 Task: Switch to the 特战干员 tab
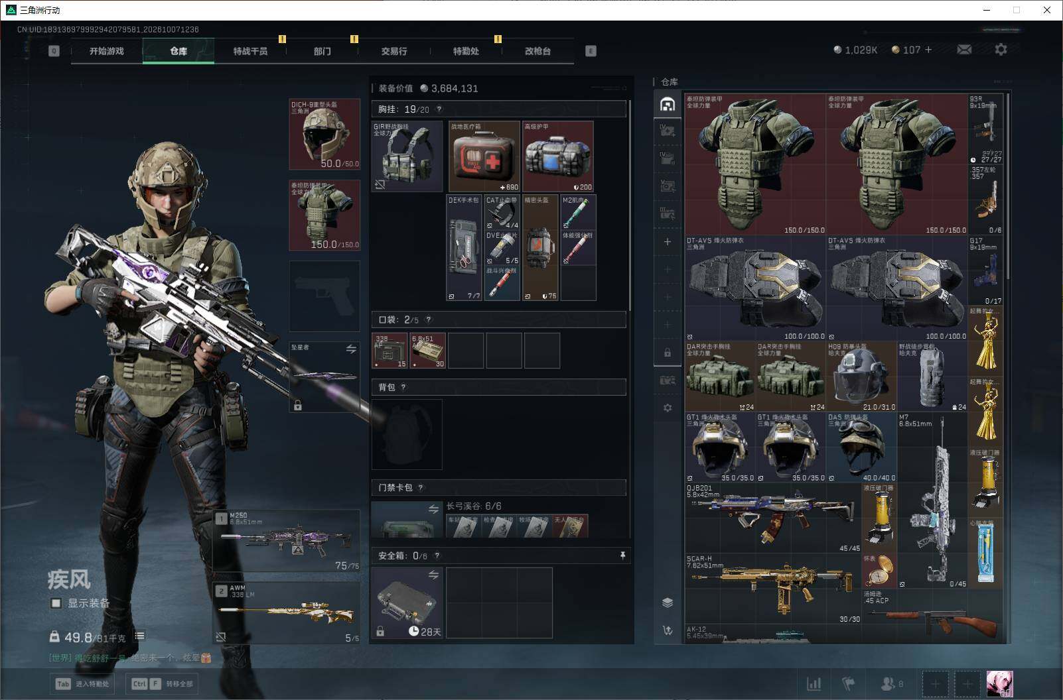250,51
